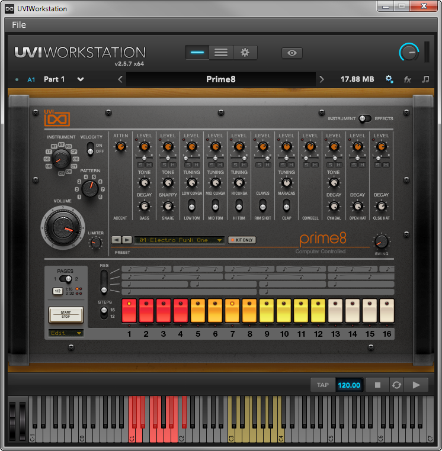Click the large Volume knob
The image size is (442, 451).
[62, 228]
